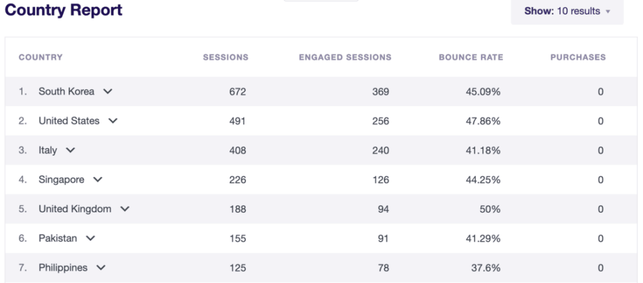Click the Country Report heading
Image resolution: width=643 pixels, height=283 pixels.
pyautogui.click(x=64, y=11)
